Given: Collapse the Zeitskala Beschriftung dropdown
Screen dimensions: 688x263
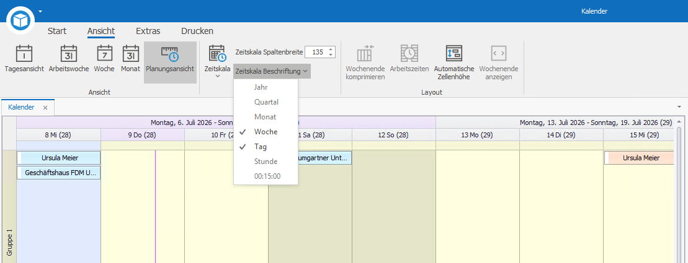Looking at the screenshot, I should click(x=272, y=71).
